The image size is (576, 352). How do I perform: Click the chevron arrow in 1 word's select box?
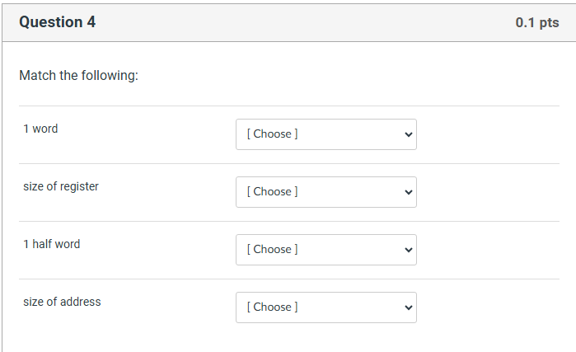[408, 134]
